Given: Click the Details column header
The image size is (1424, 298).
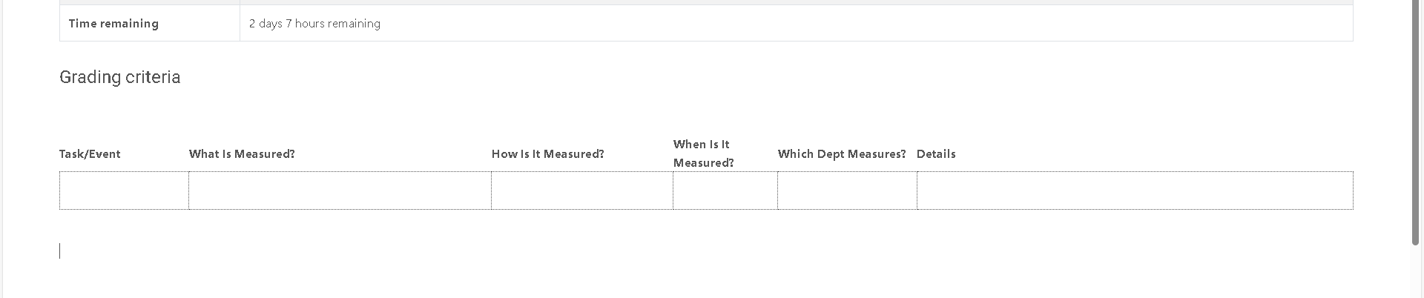Looking at the screenshot, I should (x=936, y=154).
